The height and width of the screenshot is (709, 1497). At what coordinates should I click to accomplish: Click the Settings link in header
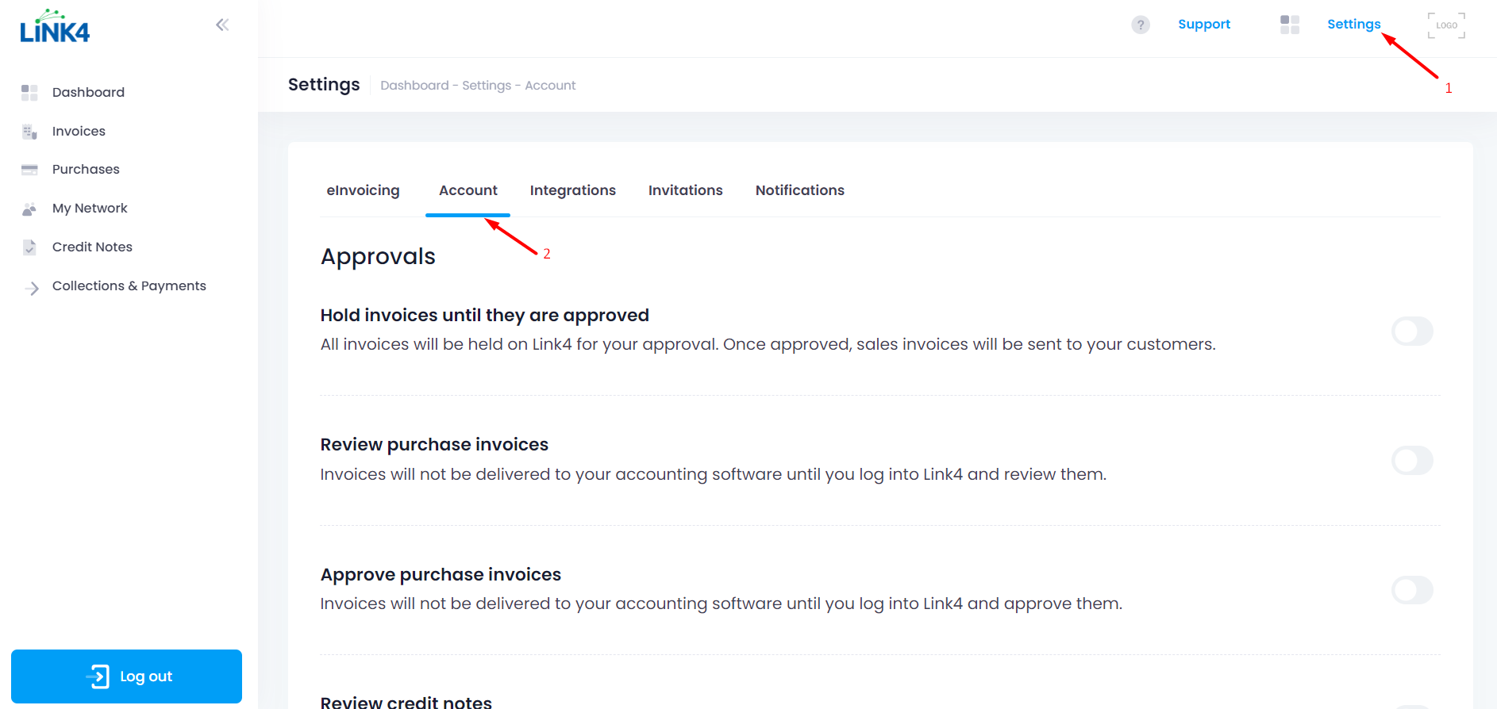(x=1353, y=24)
